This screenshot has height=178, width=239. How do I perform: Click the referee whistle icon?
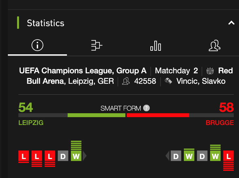(x=168, y=81)
